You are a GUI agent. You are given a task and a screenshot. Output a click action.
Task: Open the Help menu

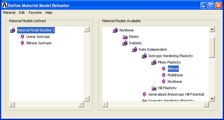click(49, 13)
